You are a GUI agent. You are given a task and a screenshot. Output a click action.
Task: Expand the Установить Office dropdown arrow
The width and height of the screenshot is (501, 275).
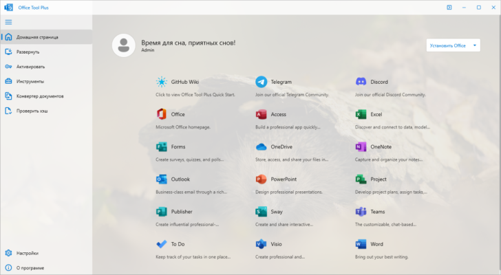474,45
